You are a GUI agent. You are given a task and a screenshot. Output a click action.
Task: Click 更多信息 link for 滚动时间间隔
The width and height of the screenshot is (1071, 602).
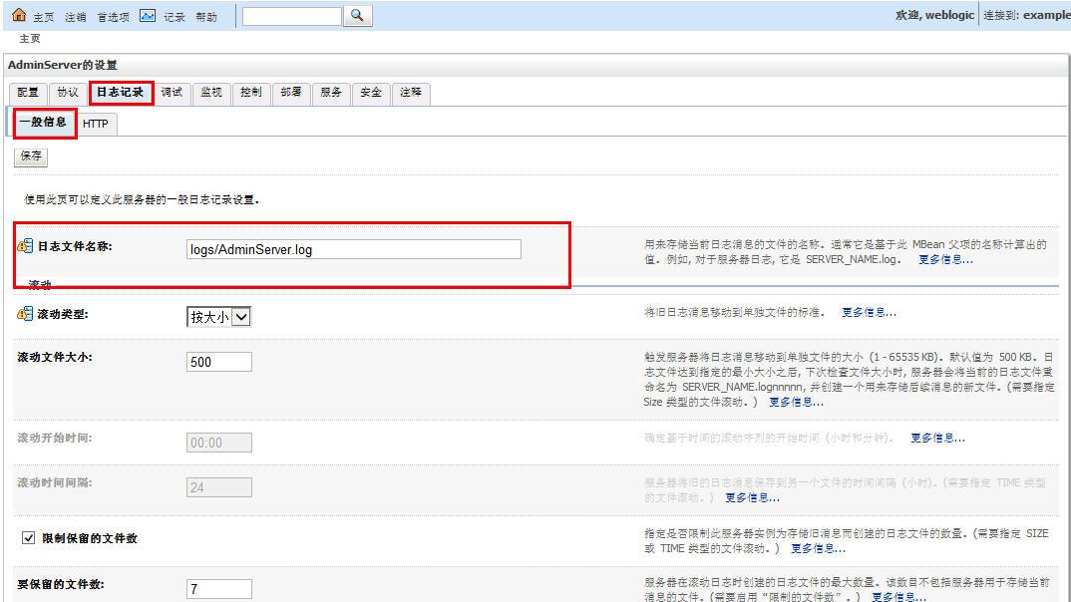coord(752,497)
